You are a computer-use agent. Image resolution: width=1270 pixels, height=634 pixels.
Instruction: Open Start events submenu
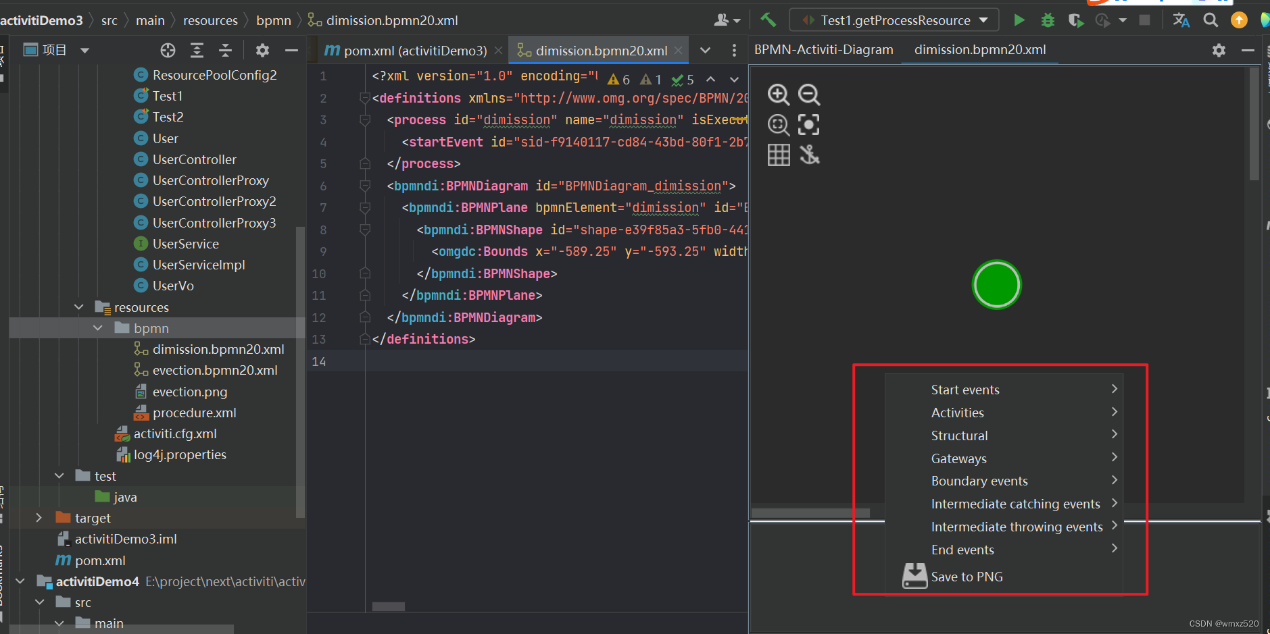[1004, 390]
